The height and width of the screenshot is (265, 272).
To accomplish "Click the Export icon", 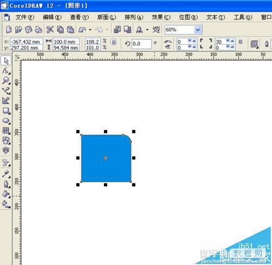I will coord(127,29).
